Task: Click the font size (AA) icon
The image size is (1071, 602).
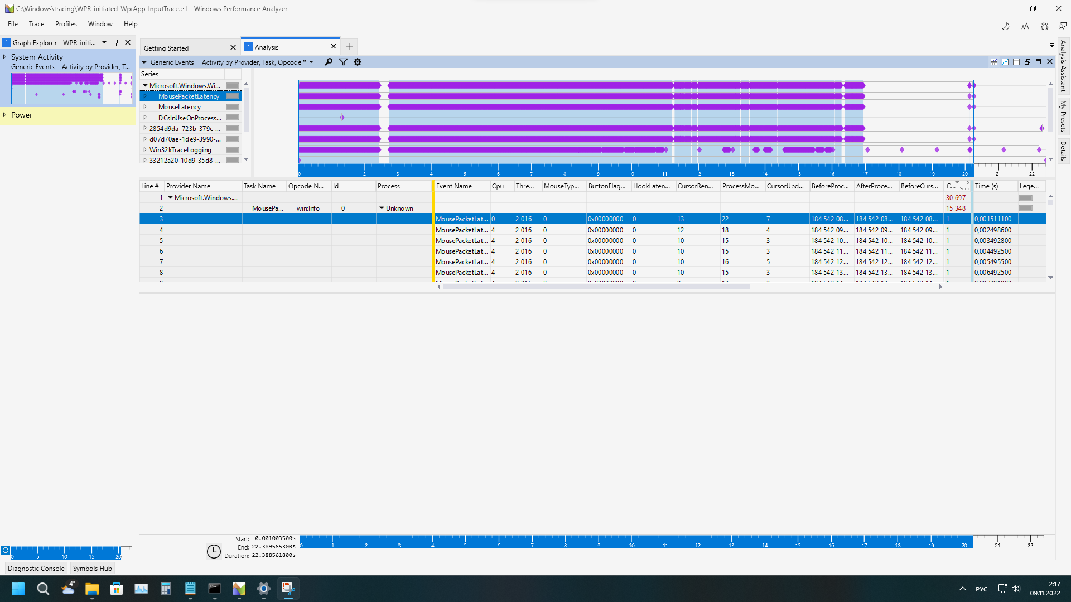Action: click(1025, 26)
